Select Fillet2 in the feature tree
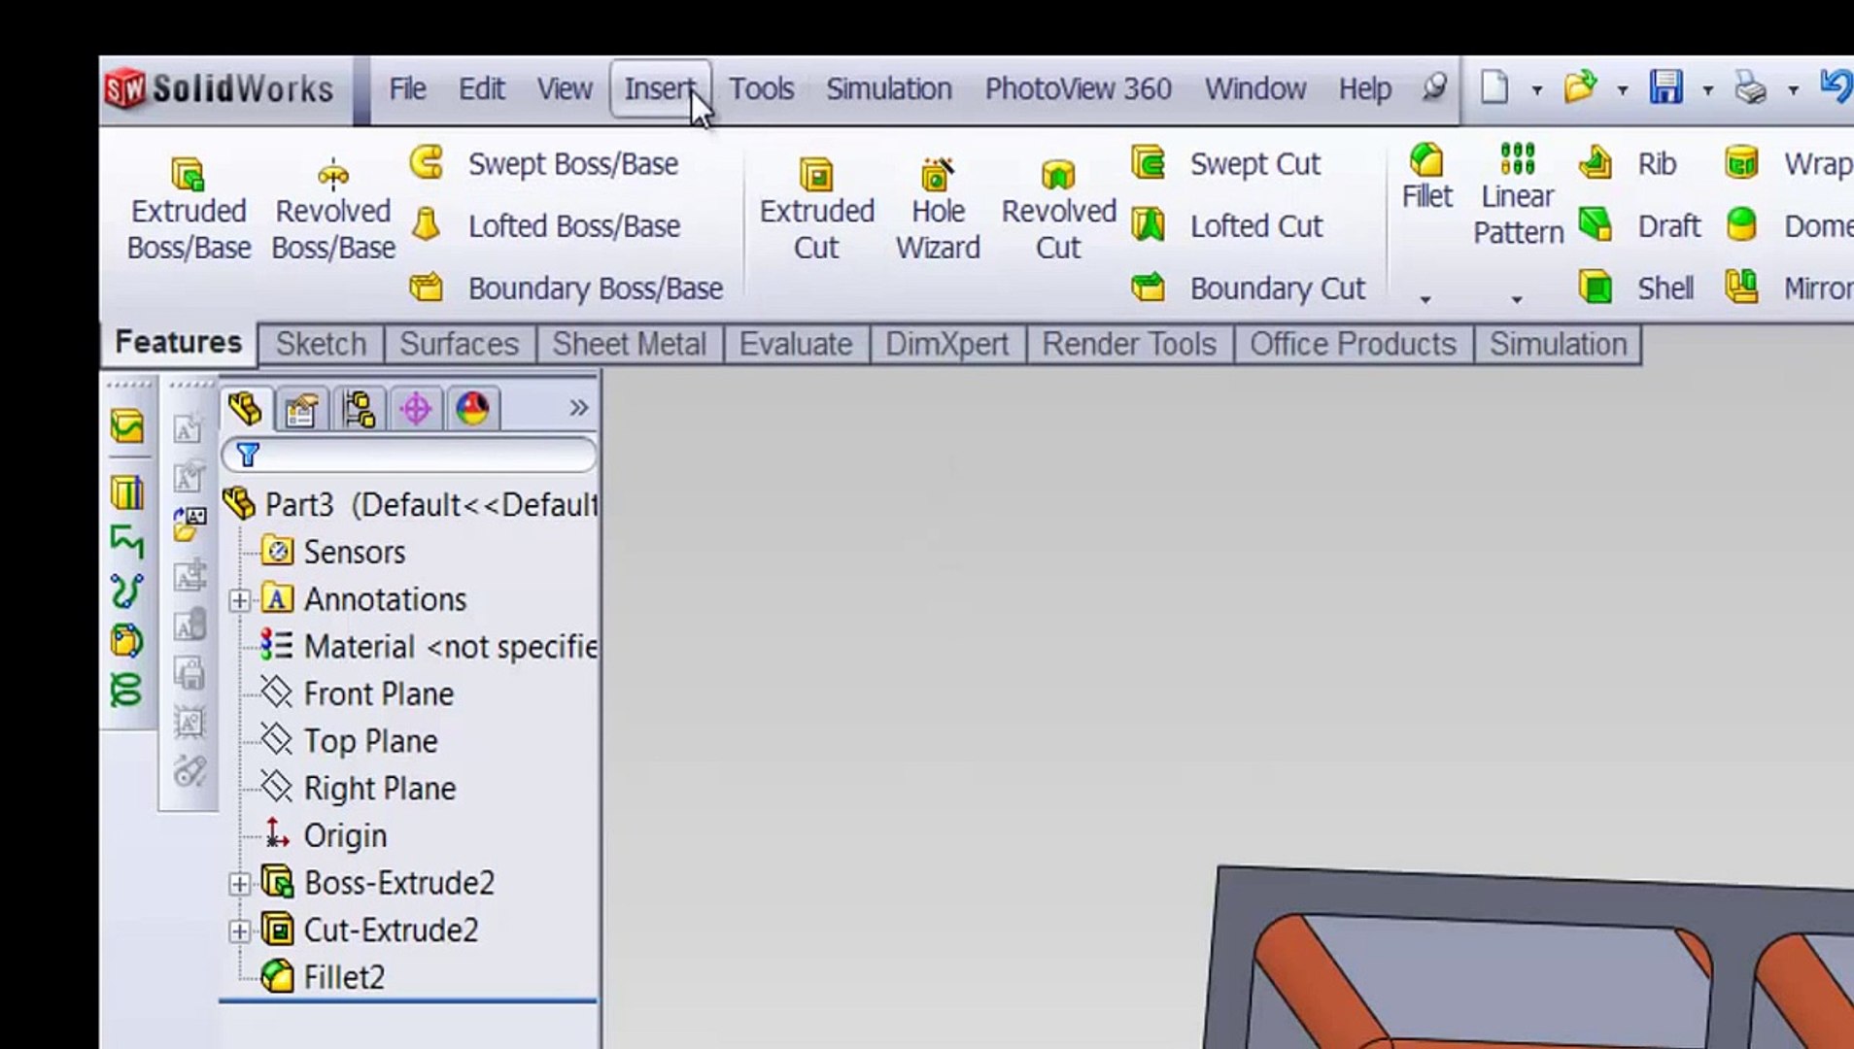 pyautogui.click(x=344, y=976)
